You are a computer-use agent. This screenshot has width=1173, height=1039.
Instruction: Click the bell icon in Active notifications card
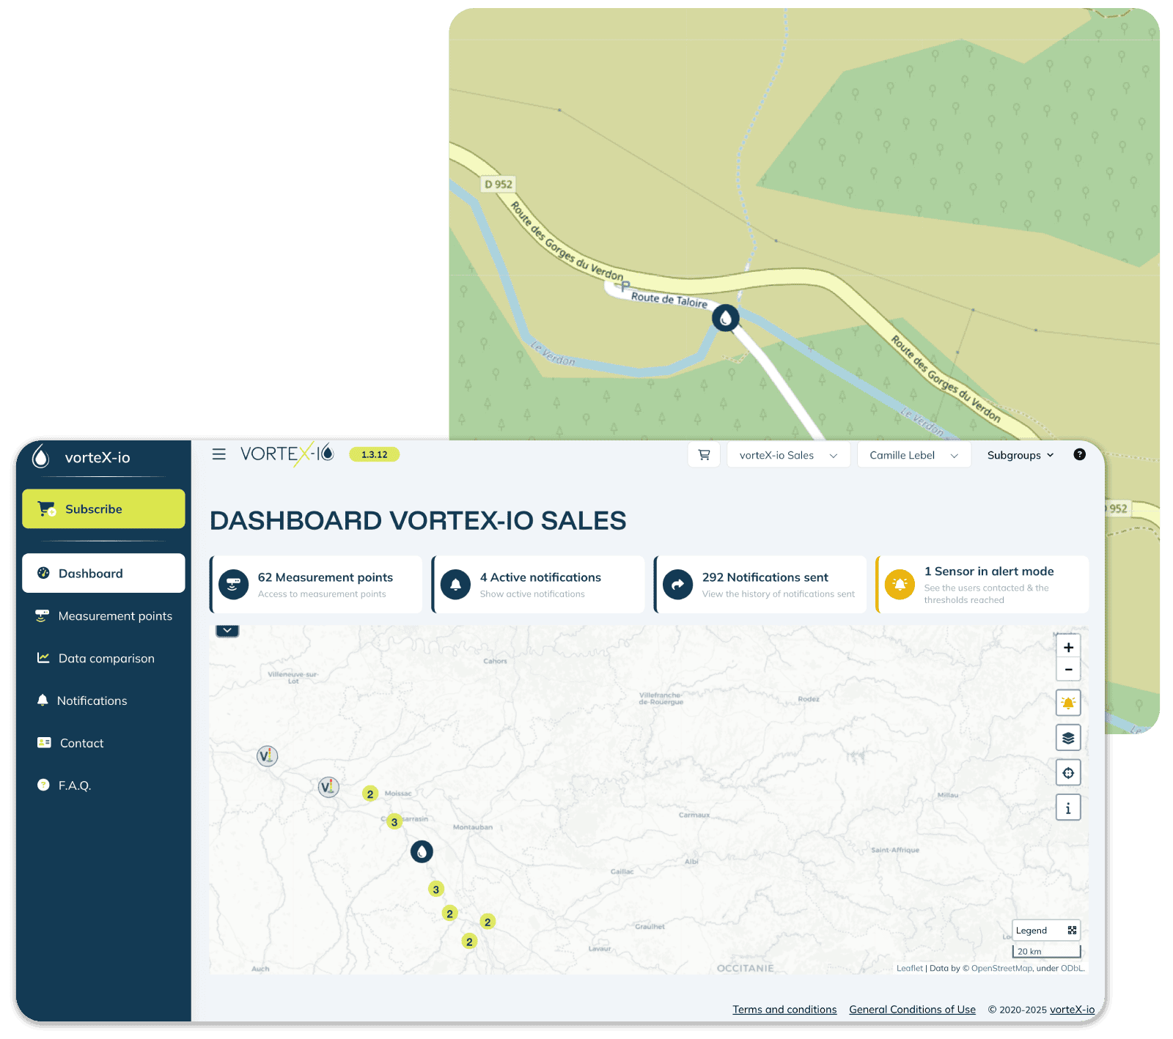tap(455, 584)
